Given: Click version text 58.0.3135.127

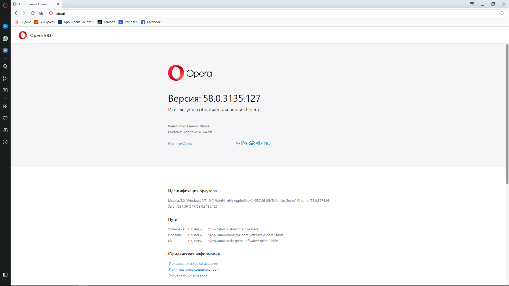Looking at the screenshot, I should [232, 99].
